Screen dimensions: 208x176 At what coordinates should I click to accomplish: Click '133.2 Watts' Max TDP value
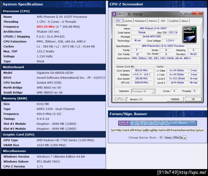tap(45, 51)
